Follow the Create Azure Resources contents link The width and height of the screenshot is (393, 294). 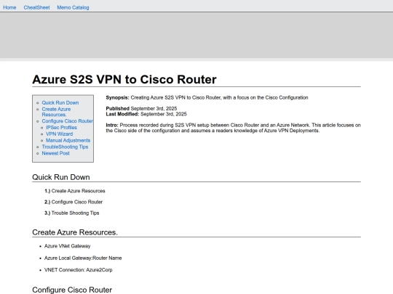[x=56, y=112]
